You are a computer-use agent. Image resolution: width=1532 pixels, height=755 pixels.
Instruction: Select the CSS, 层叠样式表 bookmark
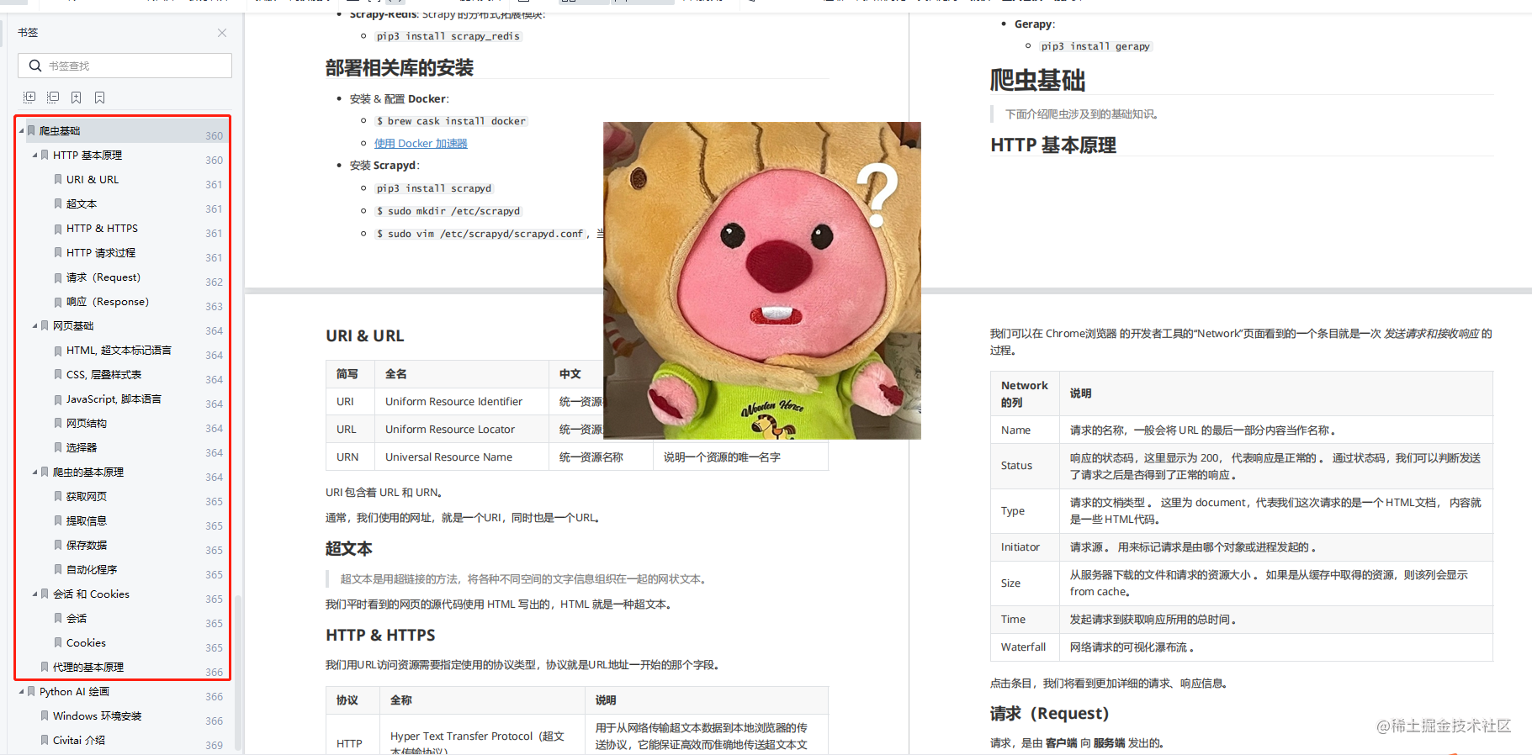103,374
